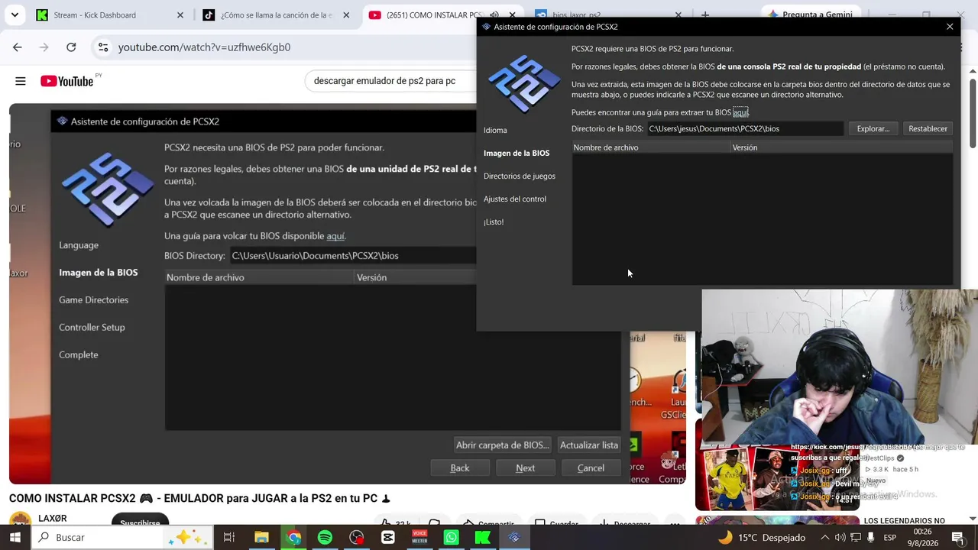Sort by Nombre de archivo column
The width and height of the screenshot is (978, 550).
[x=651, y=147]
